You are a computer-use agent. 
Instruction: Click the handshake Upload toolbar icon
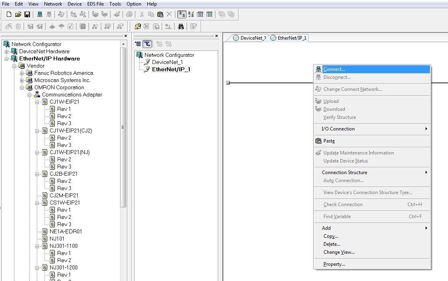coord(95,14)
